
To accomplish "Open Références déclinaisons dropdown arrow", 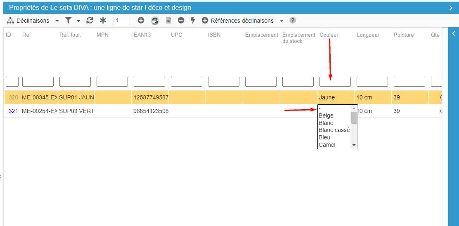I will pos(282,21).
